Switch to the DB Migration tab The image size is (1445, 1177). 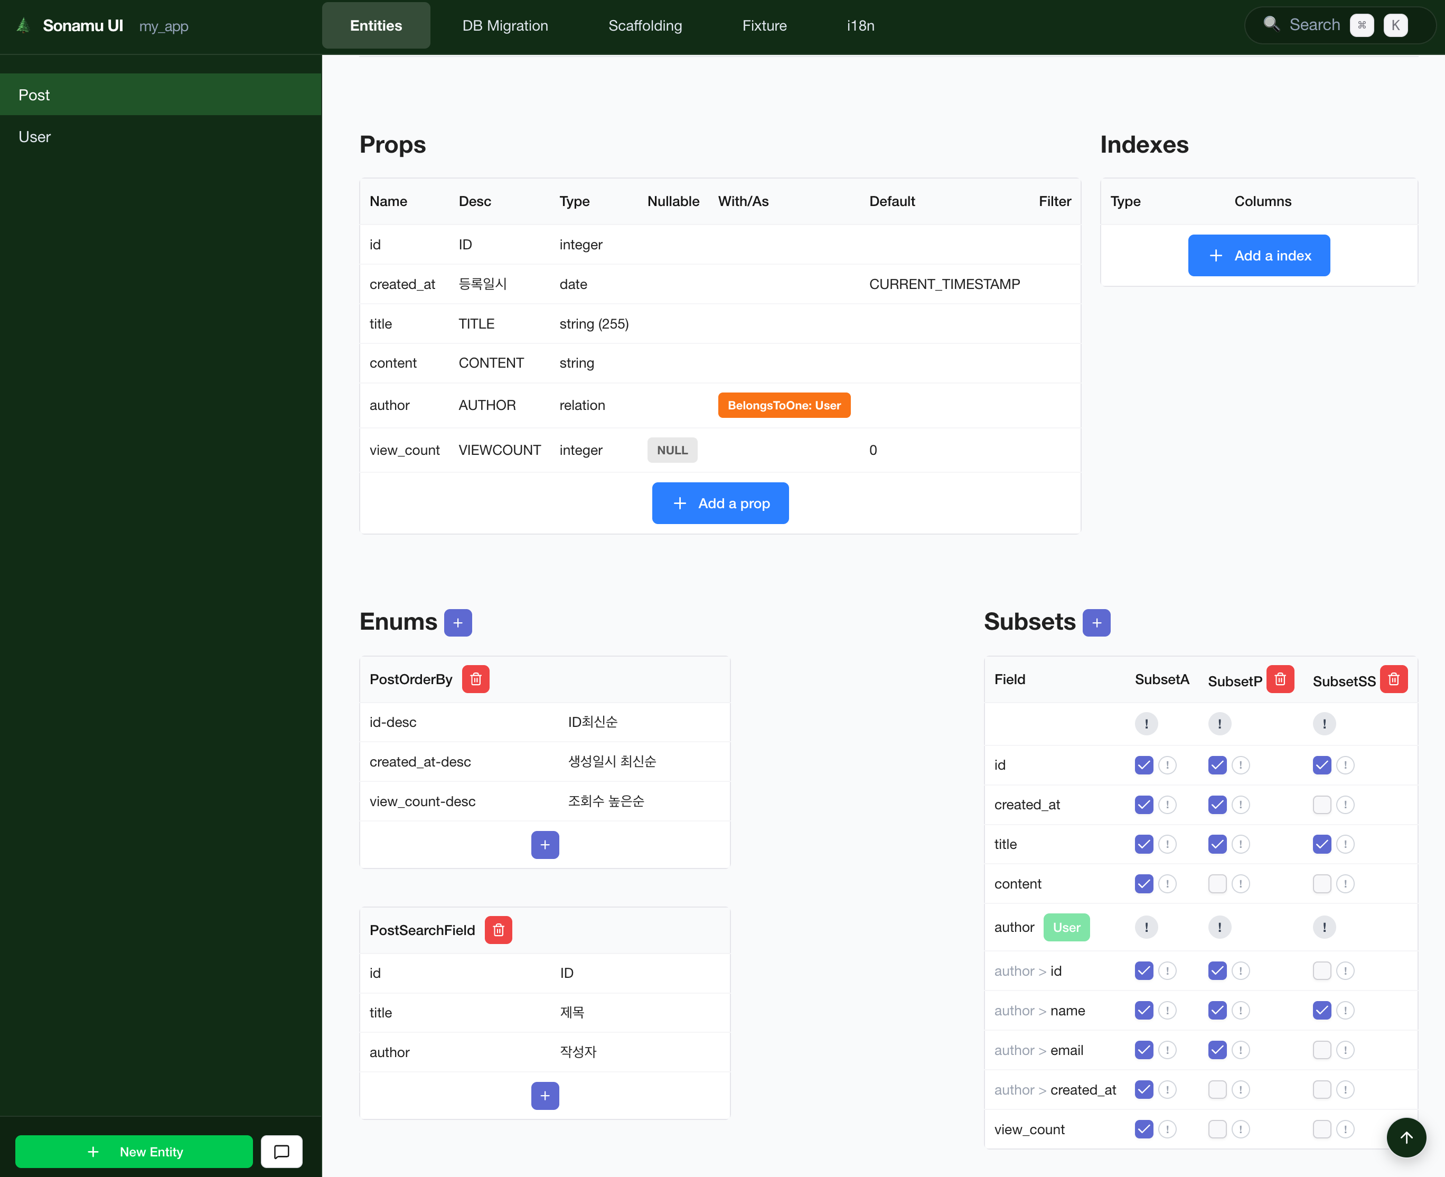coord(505,26)
